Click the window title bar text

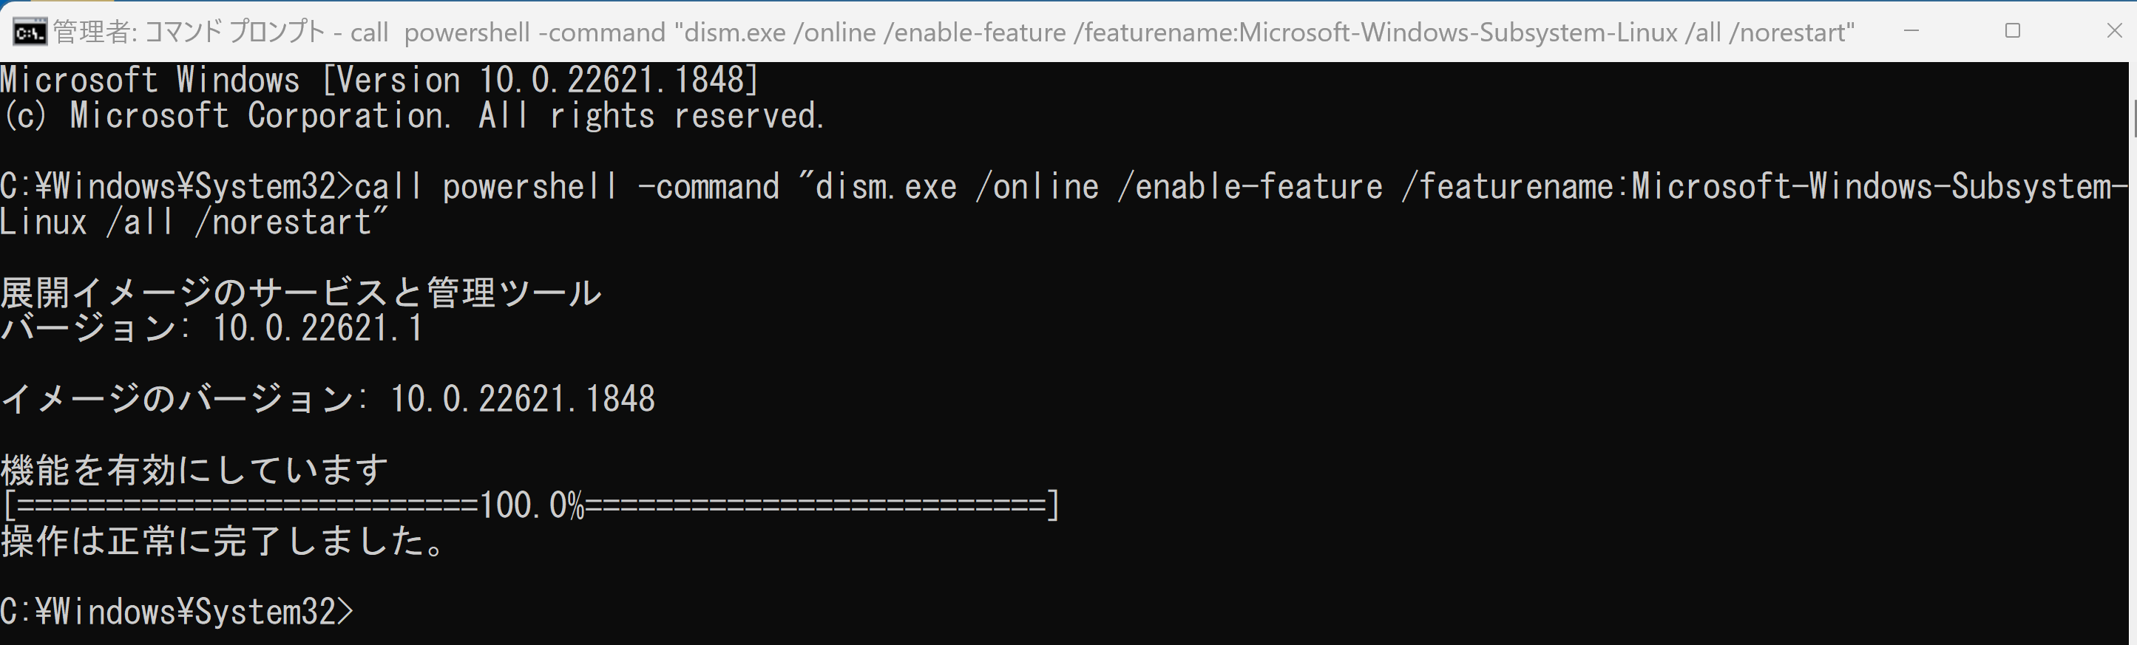click(x=953, y=33)
